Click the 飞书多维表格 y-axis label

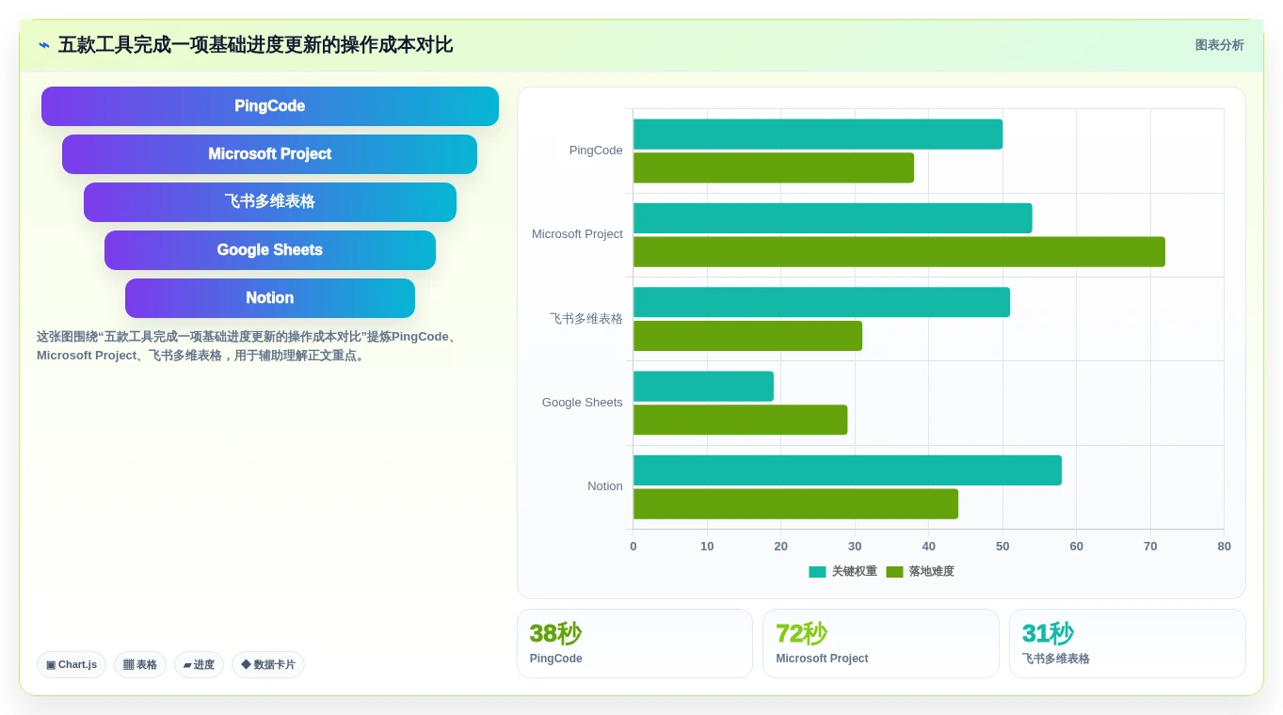[586, 319]
